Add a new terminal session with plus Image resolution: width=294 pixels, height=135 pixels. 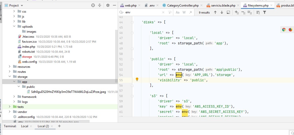[59, 126]
